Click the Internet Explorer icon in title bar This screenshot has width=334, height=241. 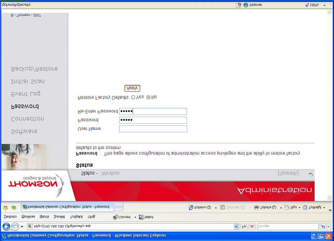tap(4, 236)
